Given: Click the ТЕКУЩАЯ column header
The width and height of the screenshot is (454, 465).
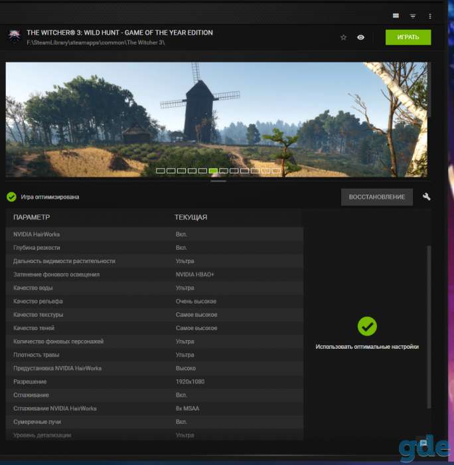Looking at the screenshot, I should click(191, 217).
